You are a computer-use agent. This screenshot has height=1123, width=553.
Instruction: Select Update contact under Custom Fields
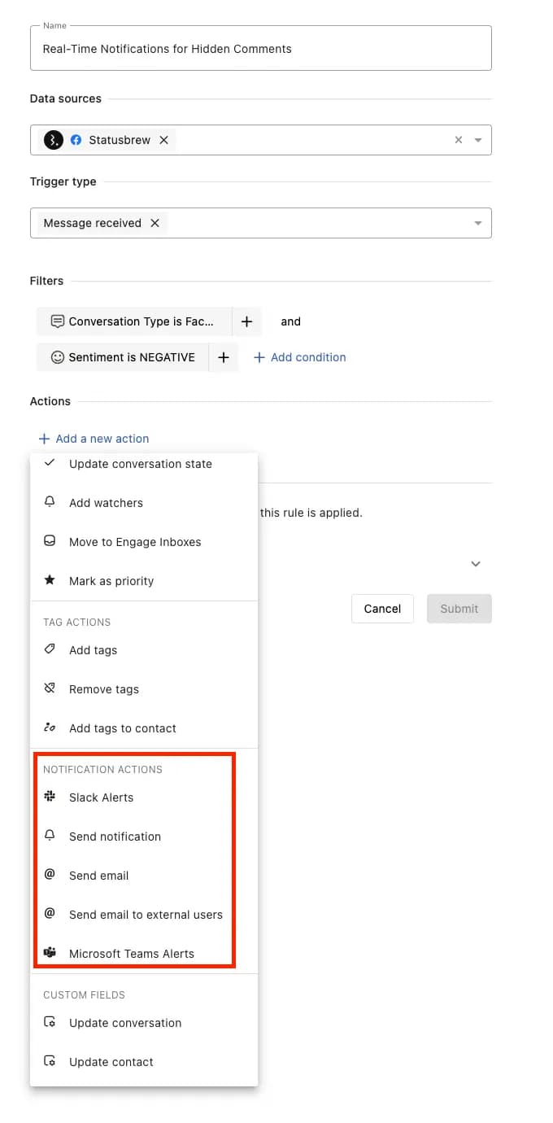coord(111,1061)
